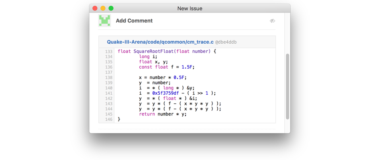Screen dimensions: 369x160
Task: Click line number 137 beside the blank line
Action: point(109,72)
